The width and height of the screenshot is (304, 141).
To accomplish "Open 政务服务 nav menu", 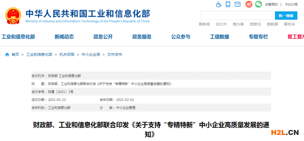I will 142,36.
